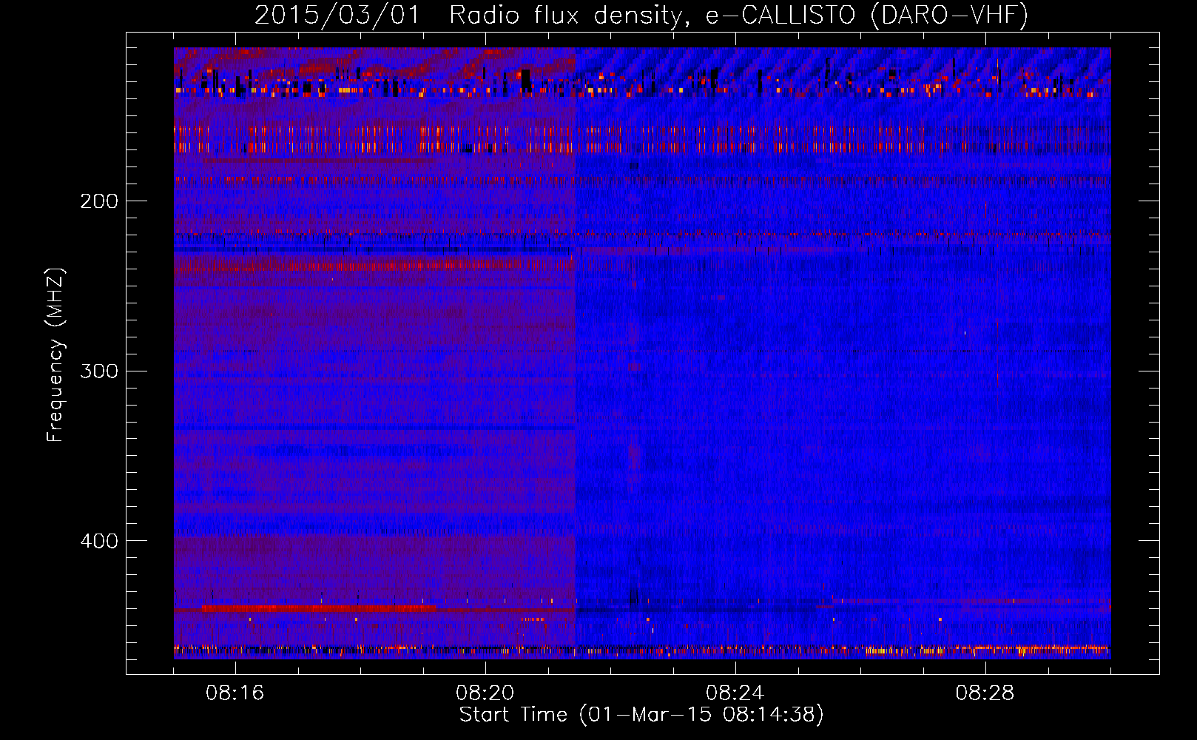Image resolution: width=1197 pixels, height=740 pixels.
Task: Click the 'Start Time (01-Mar-15 08:14:38)' label
Action: coord(641,715)
